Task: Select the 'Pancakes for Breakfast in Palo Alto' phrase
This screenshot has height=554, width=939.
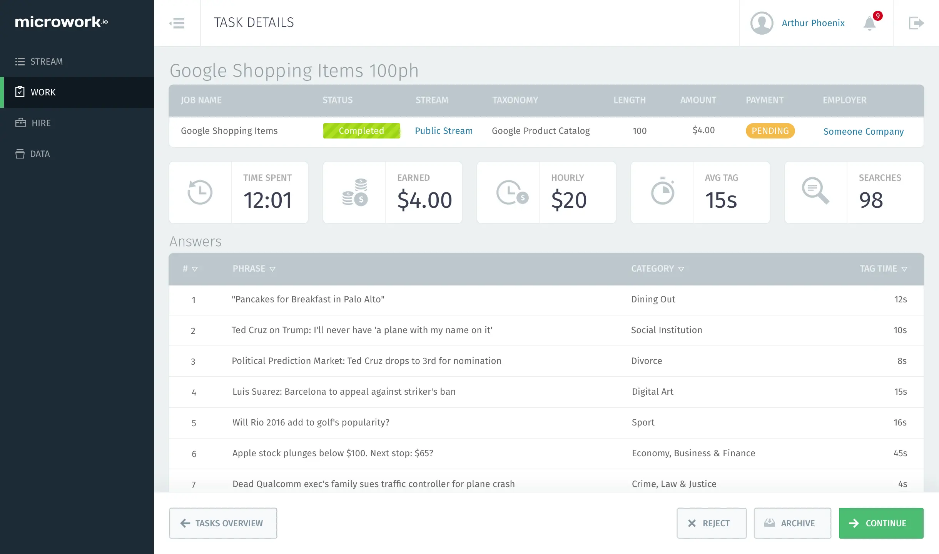Action: tap(308, 299)
